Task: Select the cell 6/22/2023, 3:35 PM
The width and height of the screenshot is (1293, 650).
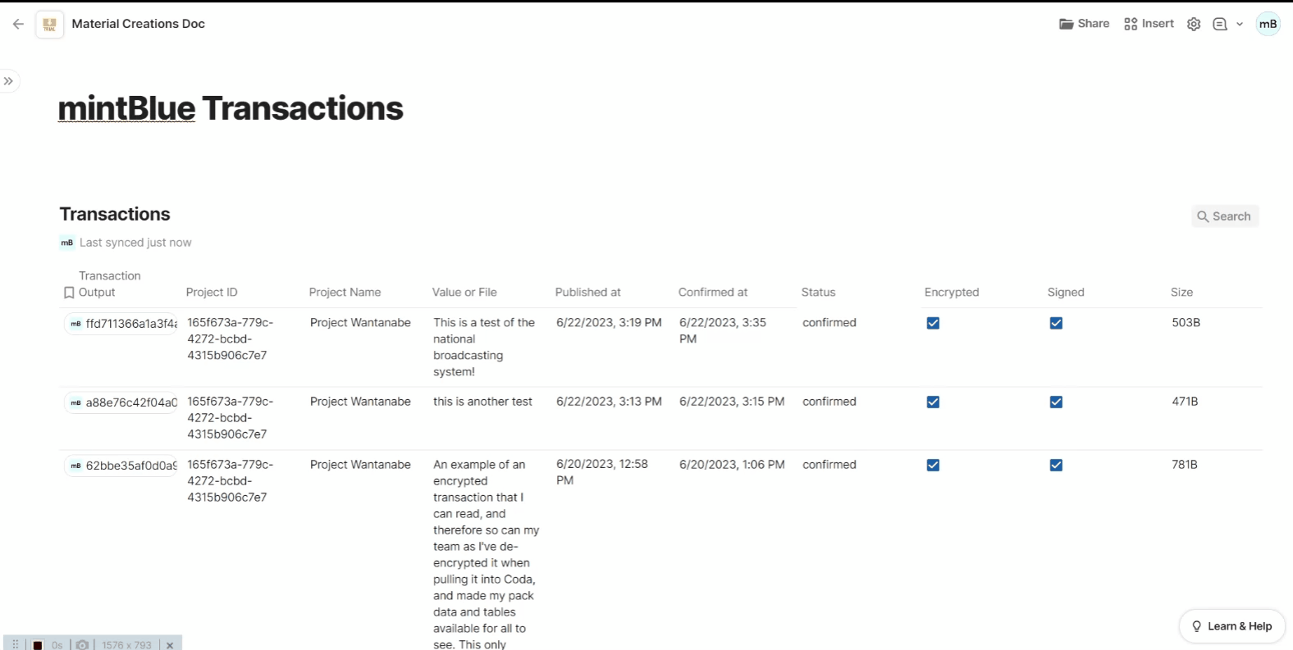Action: click(723, 331)
